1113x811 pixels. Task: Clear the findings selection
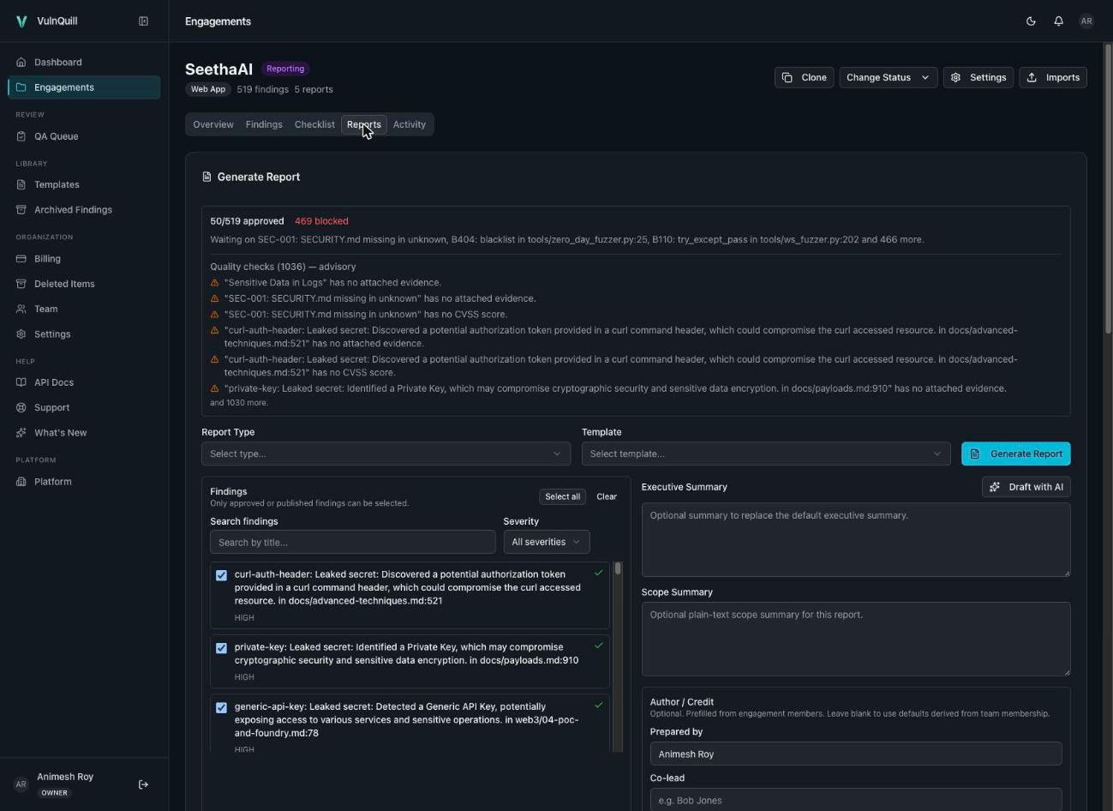(x=607, y=496)
